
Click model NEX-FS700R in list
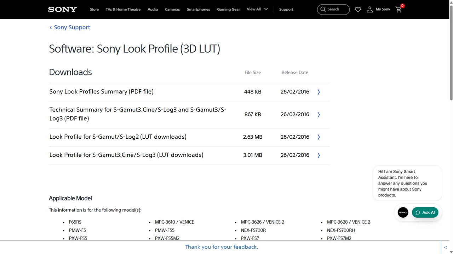click(253, 230)
